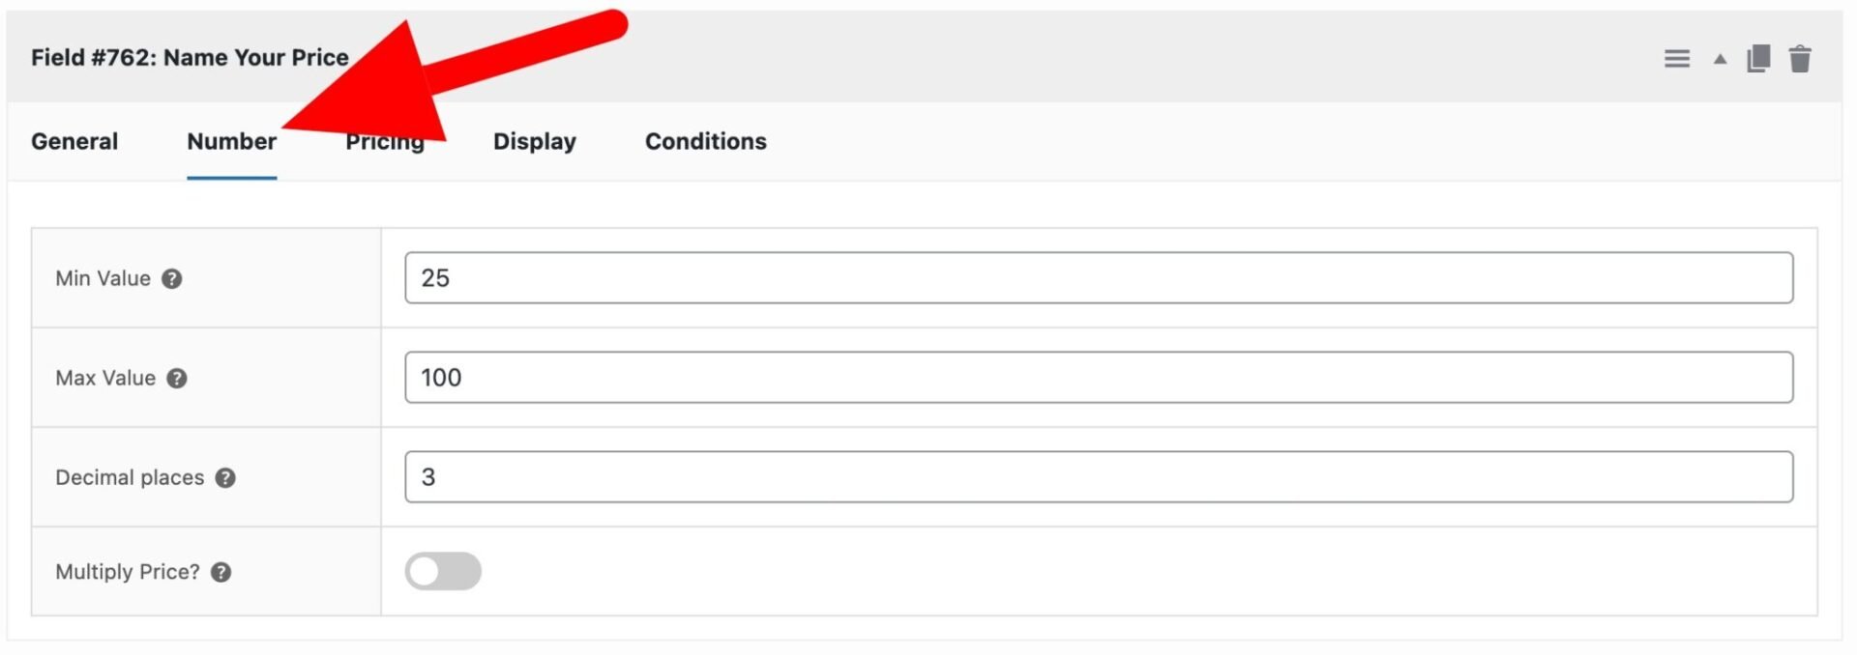Screen dimensions: 1857x655
Task: Open the Conditions tab
Action: point(705,141)
